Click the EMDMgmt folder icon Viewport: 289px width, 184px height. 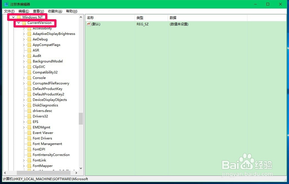[x=29, y=127]
